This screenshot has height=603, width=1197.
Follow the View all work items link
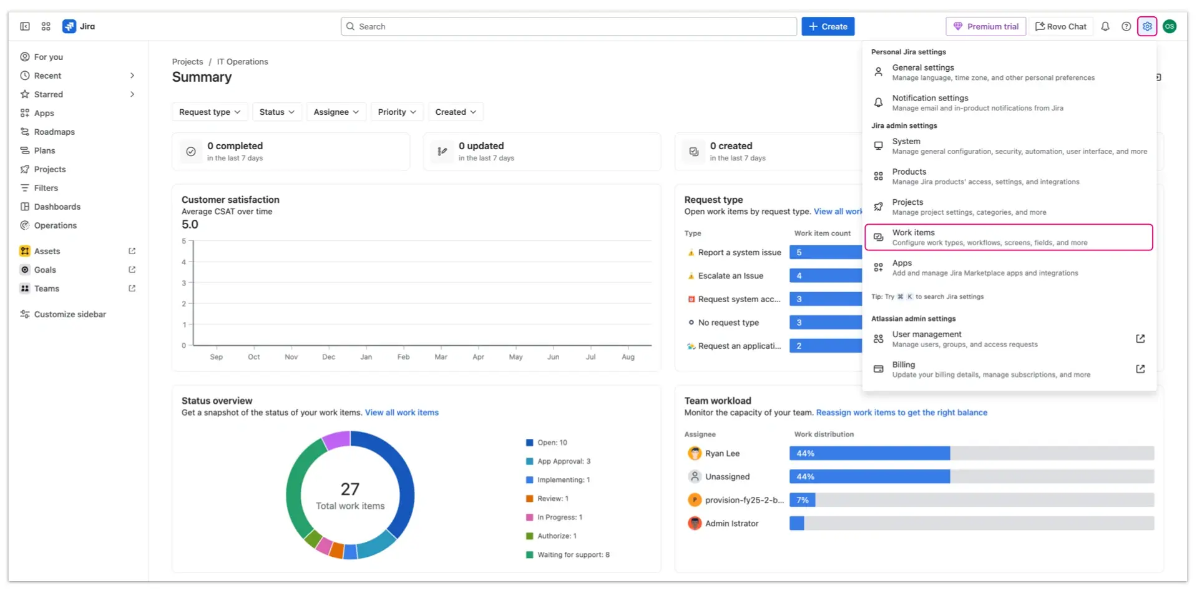coord(401,413)
